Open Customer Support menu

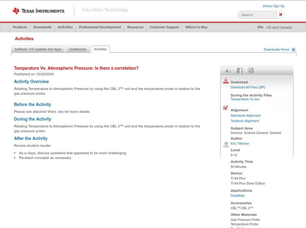164,27
